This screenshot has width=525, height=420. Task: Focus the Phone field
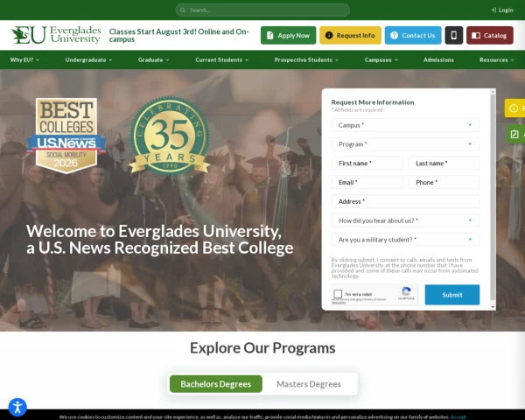(444, 182)
